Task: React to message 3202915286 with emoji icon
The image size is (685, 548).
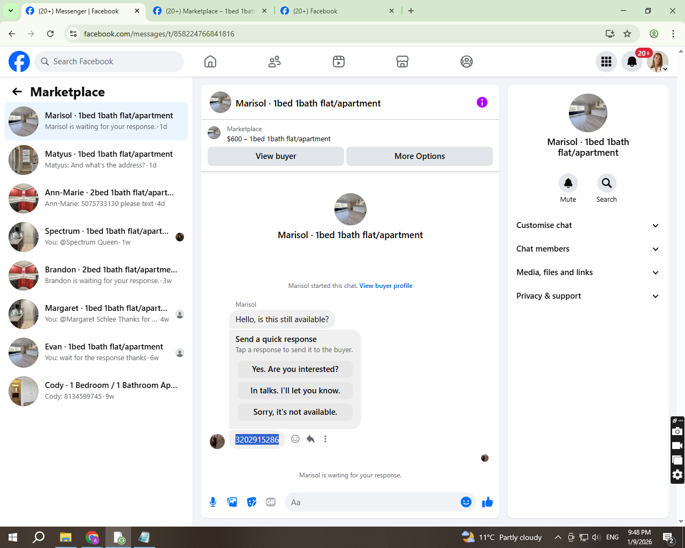Action: (x=295, y=439)
